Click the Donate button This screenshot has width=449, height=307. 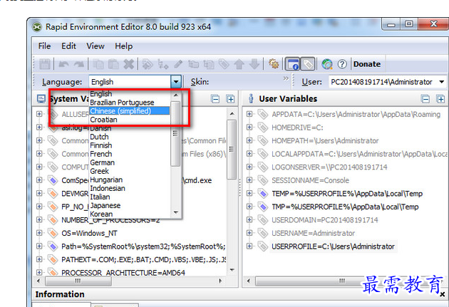(367, 64)
